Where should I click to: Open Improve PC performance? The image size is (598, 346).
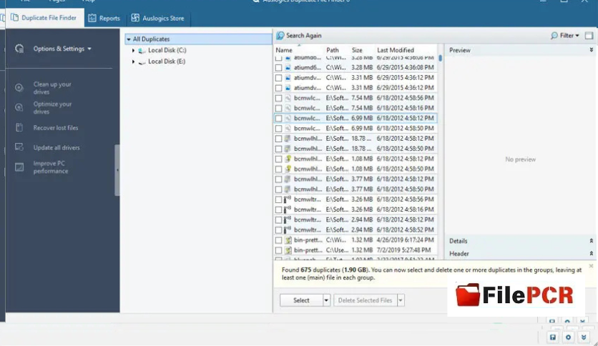50,167
